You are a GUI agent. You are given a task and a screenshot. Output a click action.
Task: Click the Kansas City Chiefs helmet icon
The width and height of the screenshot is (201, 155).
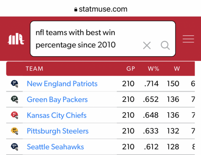[x=15, y=115]
